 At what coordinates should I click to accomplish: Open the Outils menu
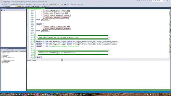pyautogui.click(x=21, y=3)
